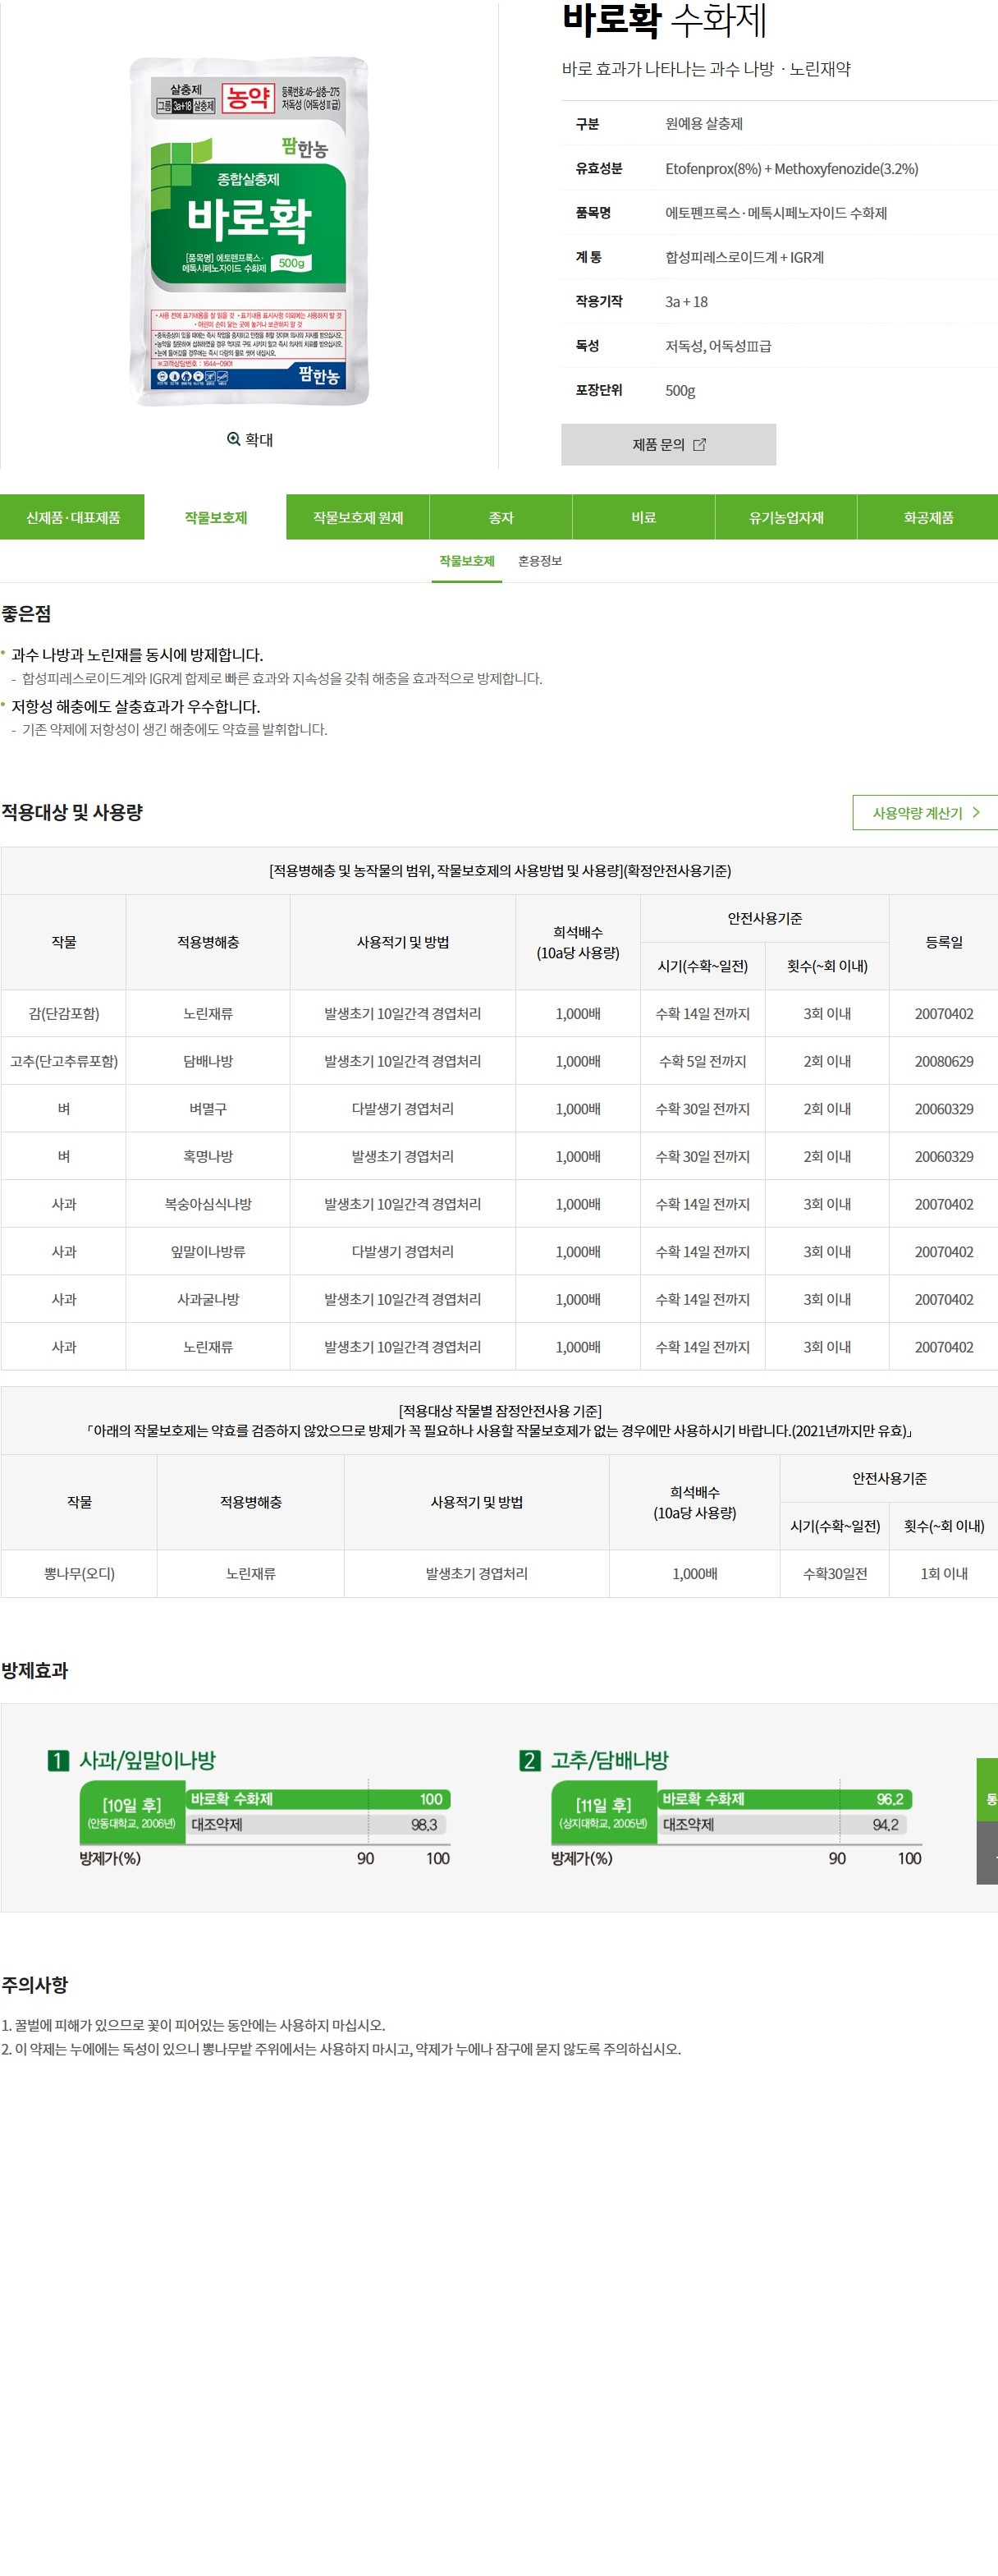This screenshot has height=2576, width=998.
Task: Select the 화공제품 tab
Action: [x=928, y=517]
